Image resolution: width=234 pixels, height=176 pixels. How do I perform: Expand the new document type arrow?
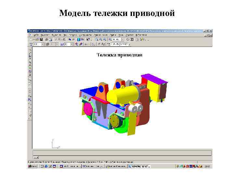[34, 39]
